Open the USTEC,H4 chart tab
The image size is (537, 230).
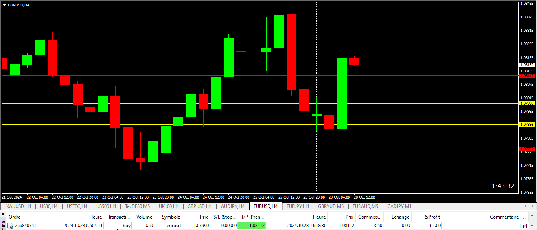pos(77,206)
